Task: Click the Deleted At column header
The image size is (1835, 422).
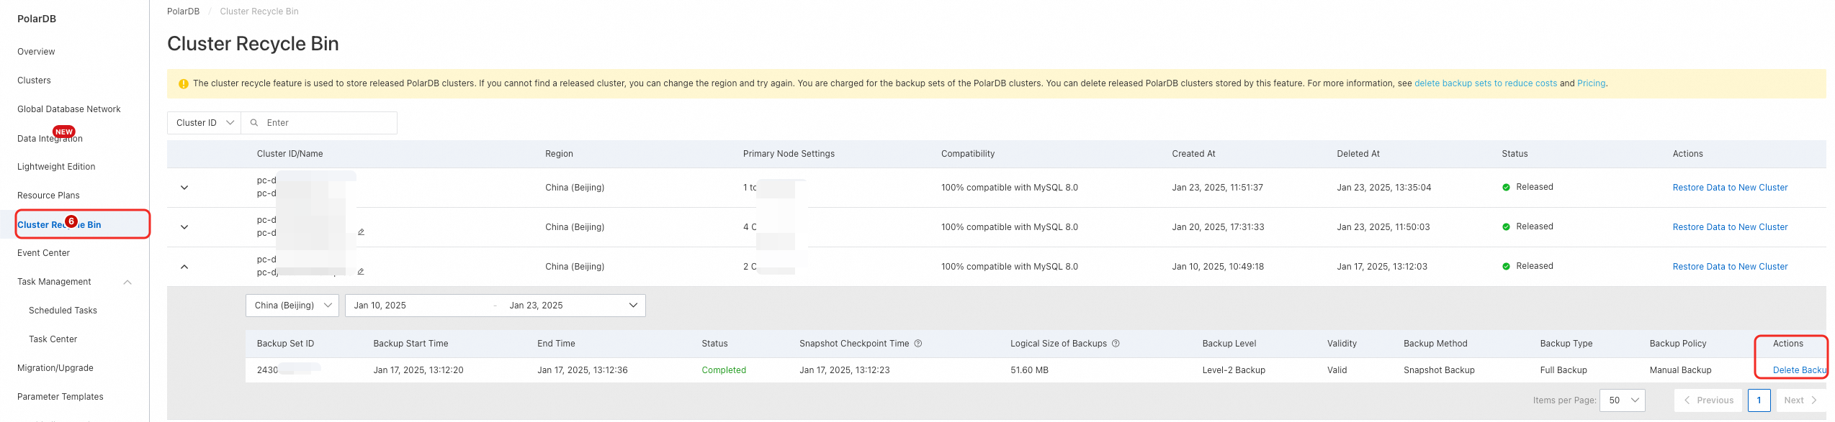Action: tap(1358, 154)
